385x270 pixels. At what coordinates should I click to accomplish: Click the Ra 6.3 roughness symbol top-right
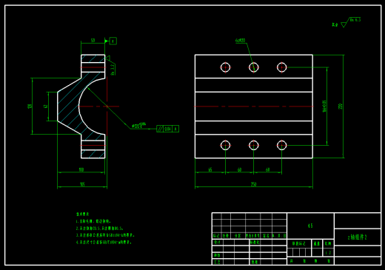(x=351, y=22)
